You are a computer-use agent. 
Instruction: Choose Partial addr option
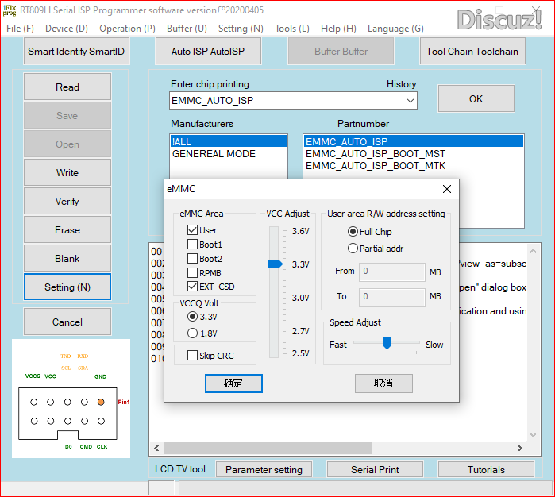[x=353, y=248]
